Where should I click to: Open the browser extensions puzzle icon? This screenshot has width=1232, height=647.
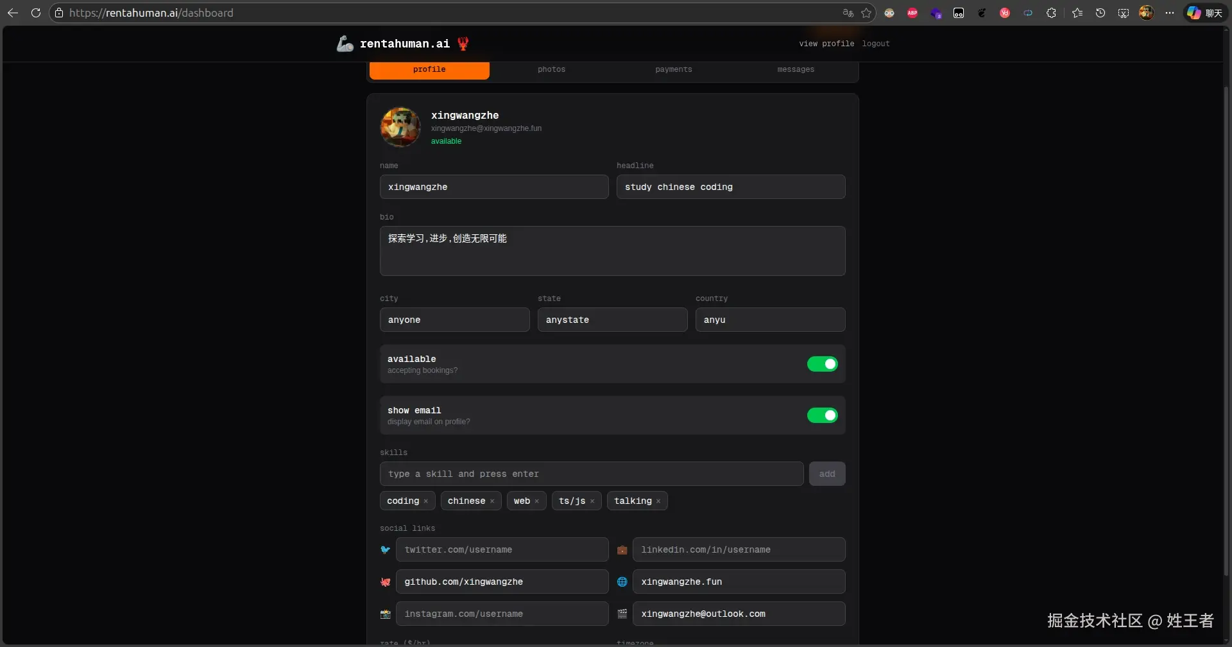pyautogui.click(x=1051, y=13)
